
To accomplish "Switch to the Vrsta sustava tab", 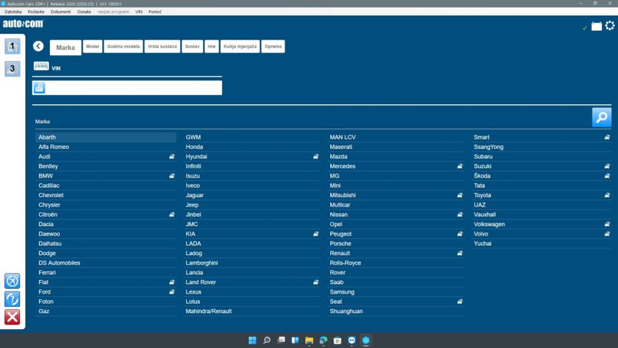I will [x=162, y=46].
